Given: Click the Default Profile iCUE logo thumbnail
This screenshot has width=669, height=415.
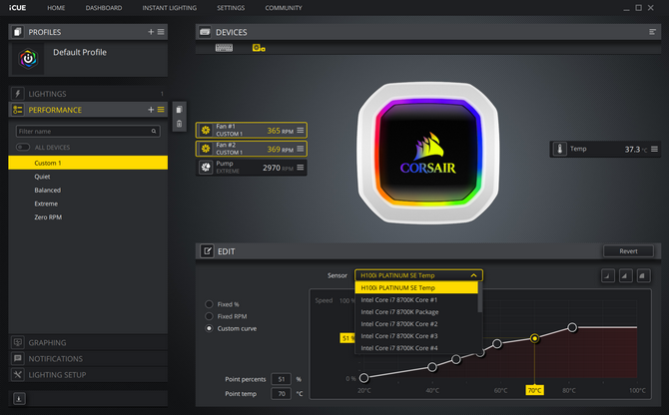Looking at the screenshot, I should coord(28,59).
